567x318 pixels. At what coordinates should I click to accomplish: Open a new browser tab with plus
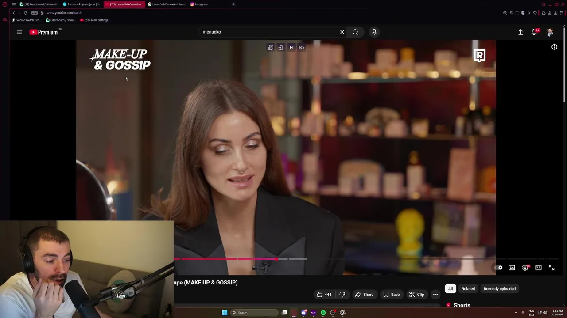click(233, 4)
